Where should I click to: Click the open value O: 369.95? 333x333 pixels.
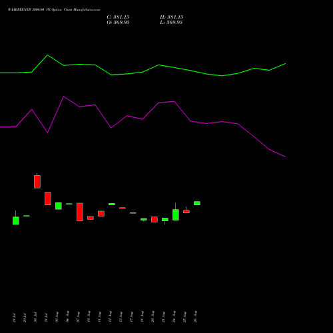point(118,23)
